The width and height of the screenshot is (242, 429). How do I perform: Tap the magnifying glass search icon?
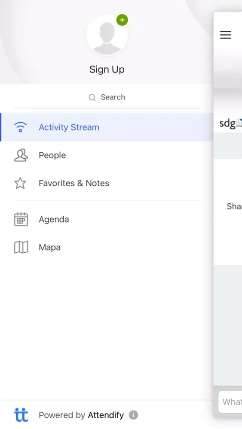[x=92, y=97]
